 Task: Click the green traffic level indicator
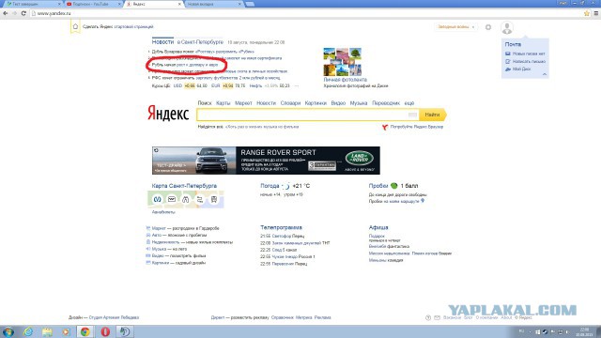394,186
